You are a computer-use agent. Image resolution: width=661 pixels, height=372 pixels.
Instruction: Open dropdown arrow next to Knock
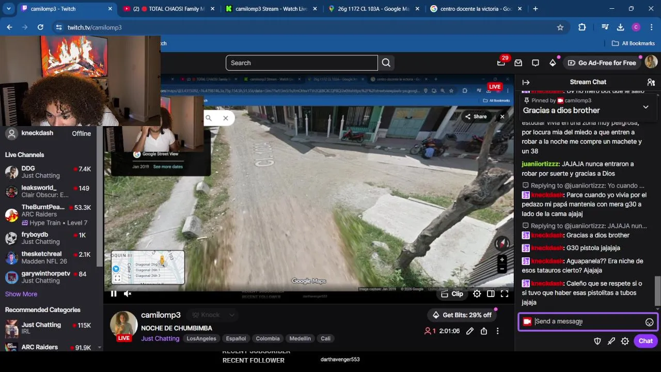232,315
